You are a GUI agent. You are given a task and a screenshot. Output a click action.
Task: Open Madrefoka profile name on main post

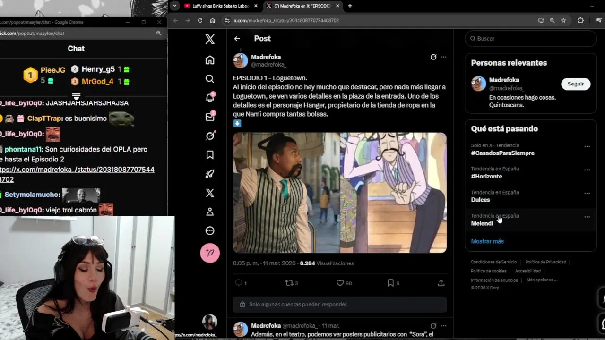coord(266,57)
